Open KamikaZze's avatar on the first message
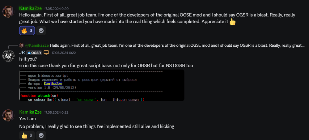The image size is (309, 140). pos(8,12)
